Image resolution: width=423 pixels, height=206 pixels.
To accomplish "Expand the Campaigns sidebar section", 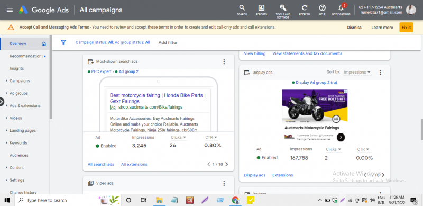I will [x=7, y=81].
